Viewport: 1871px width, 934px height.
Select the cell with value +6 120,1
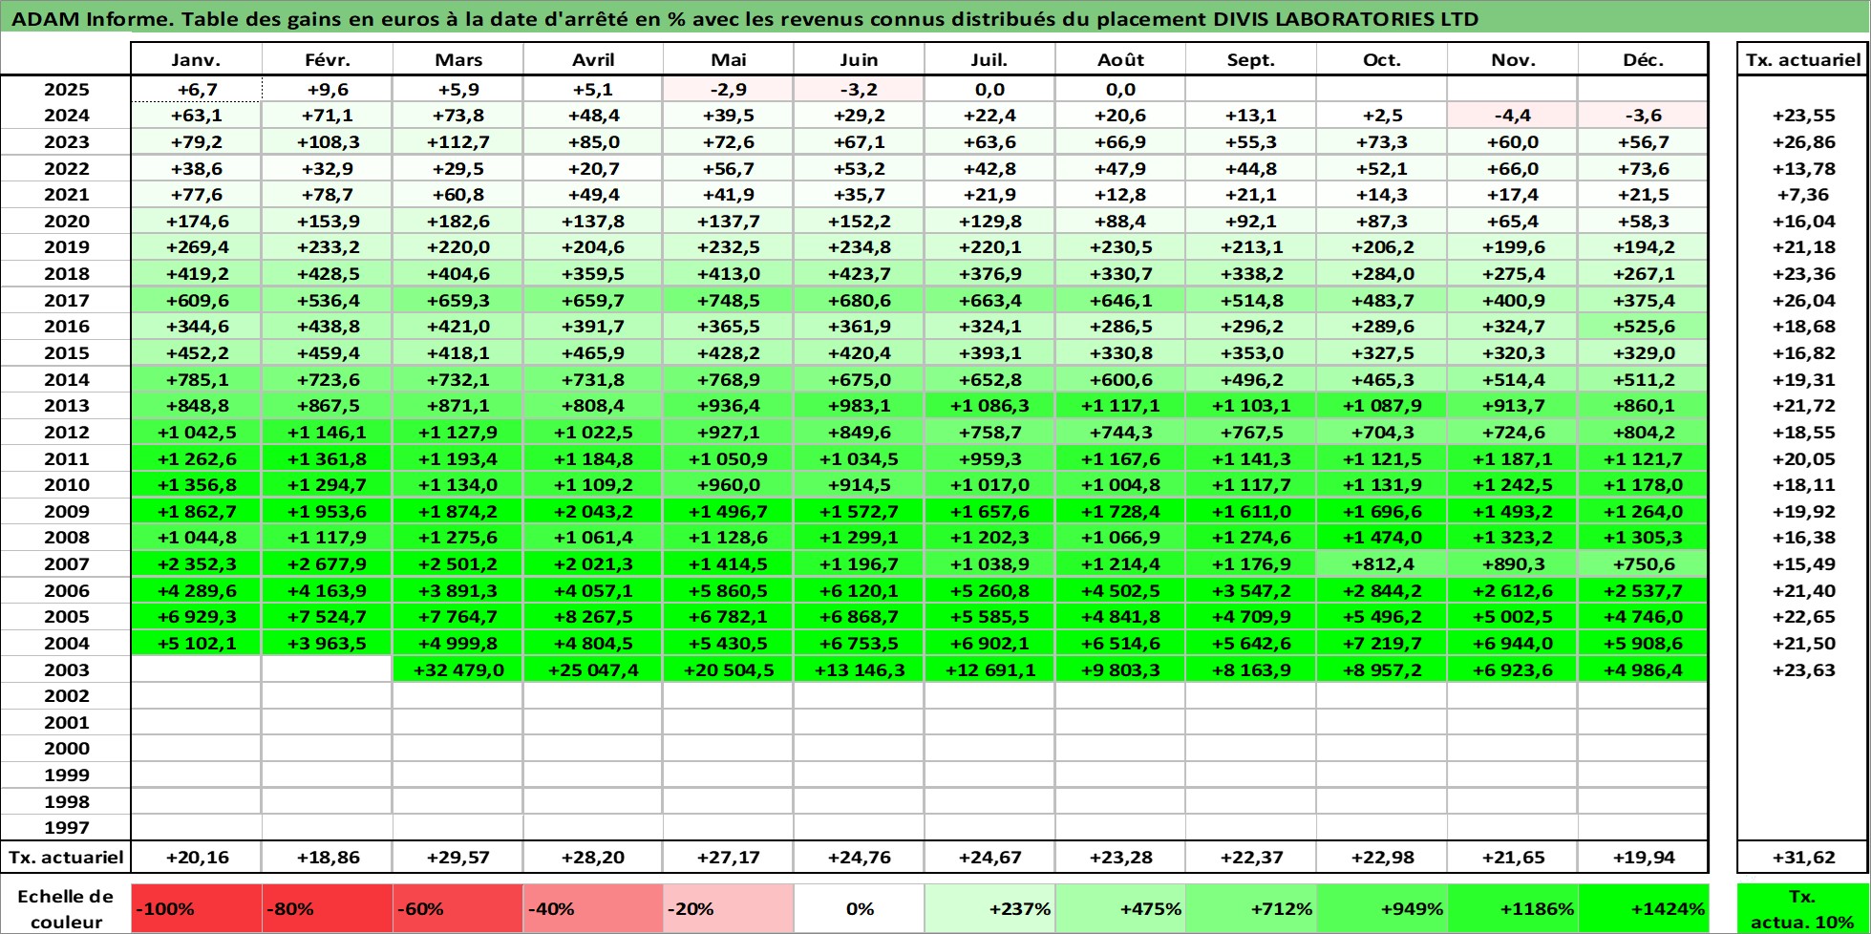(859, 590)
